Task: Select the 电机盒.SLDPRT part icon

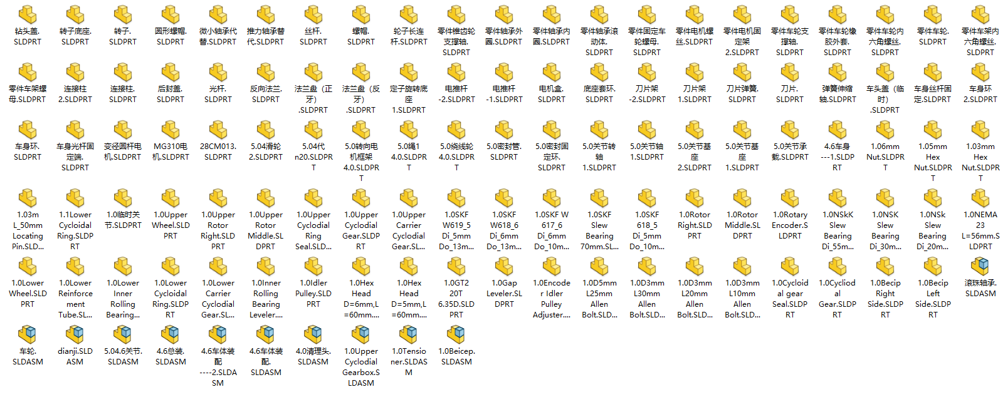Action: 552,73
